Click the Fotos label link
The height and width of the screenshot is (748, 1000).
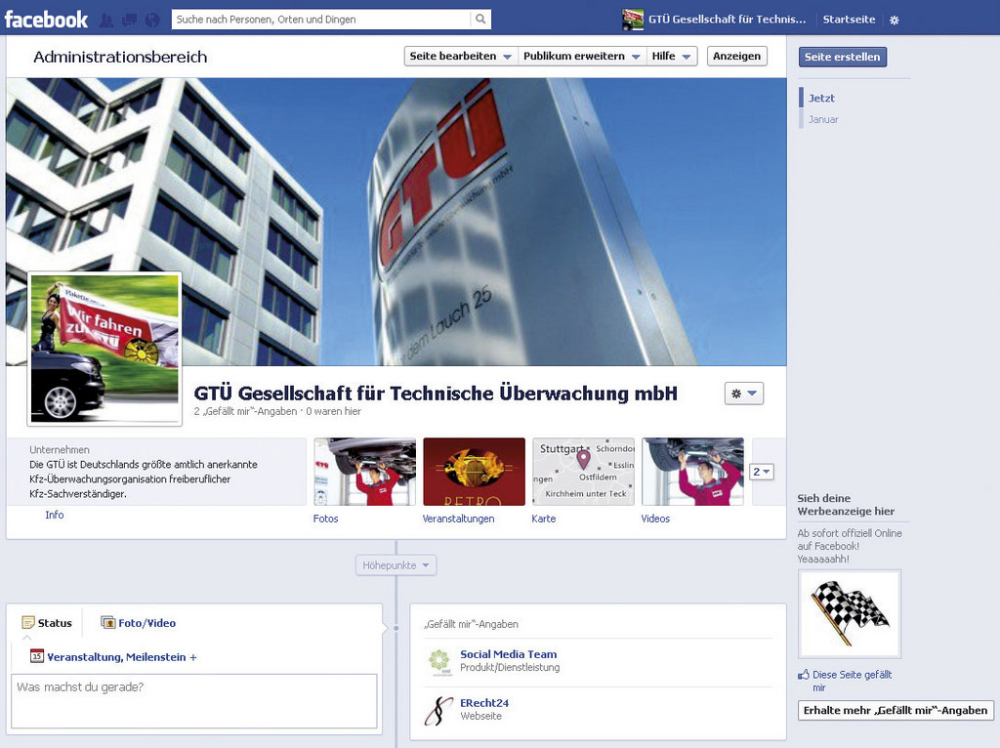[325, 519]
